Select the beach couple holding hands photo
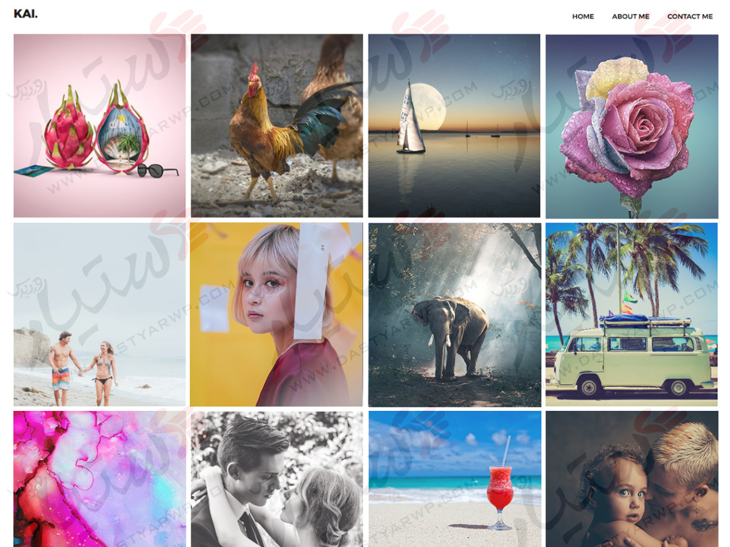Screen dimensions: 730x547 [x=100, y=314]
